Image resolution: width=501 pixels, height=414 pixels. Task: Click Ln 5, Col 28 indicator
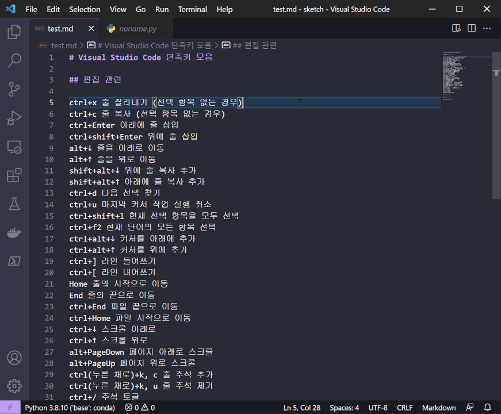[301, 408]
